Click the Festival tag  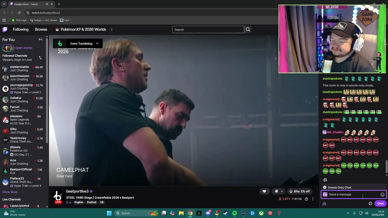92,202
